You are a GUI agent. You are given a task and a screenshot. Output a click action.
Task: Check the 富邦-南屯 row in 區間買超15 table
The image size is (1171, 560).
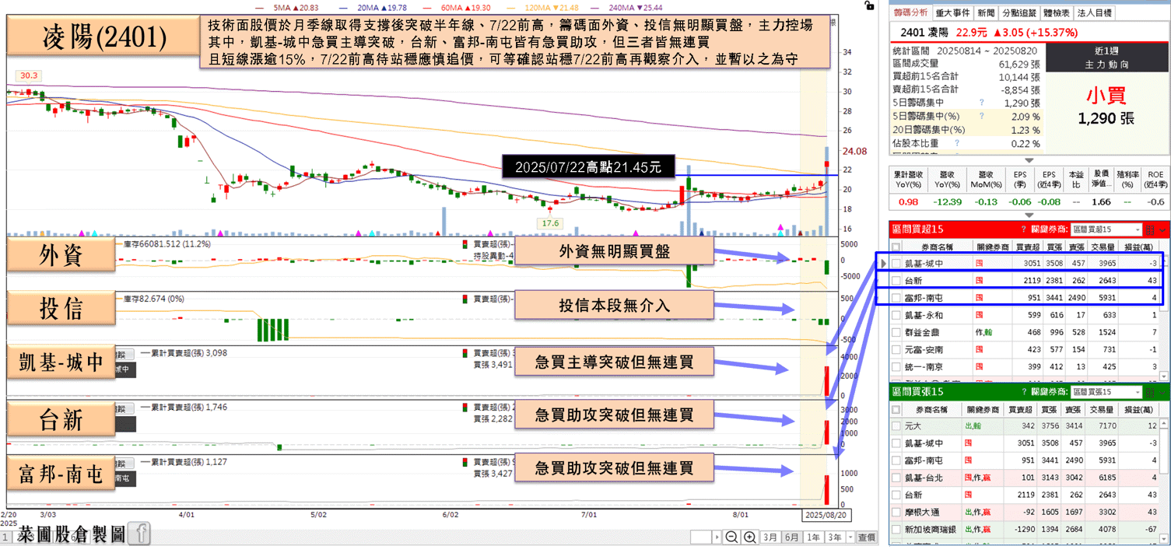pos(896,298)
